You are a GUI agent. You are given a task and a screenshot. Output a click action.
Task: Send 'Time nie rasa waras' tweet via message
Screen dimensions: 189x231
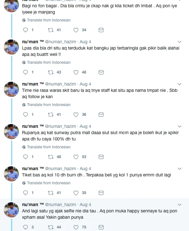101,115
